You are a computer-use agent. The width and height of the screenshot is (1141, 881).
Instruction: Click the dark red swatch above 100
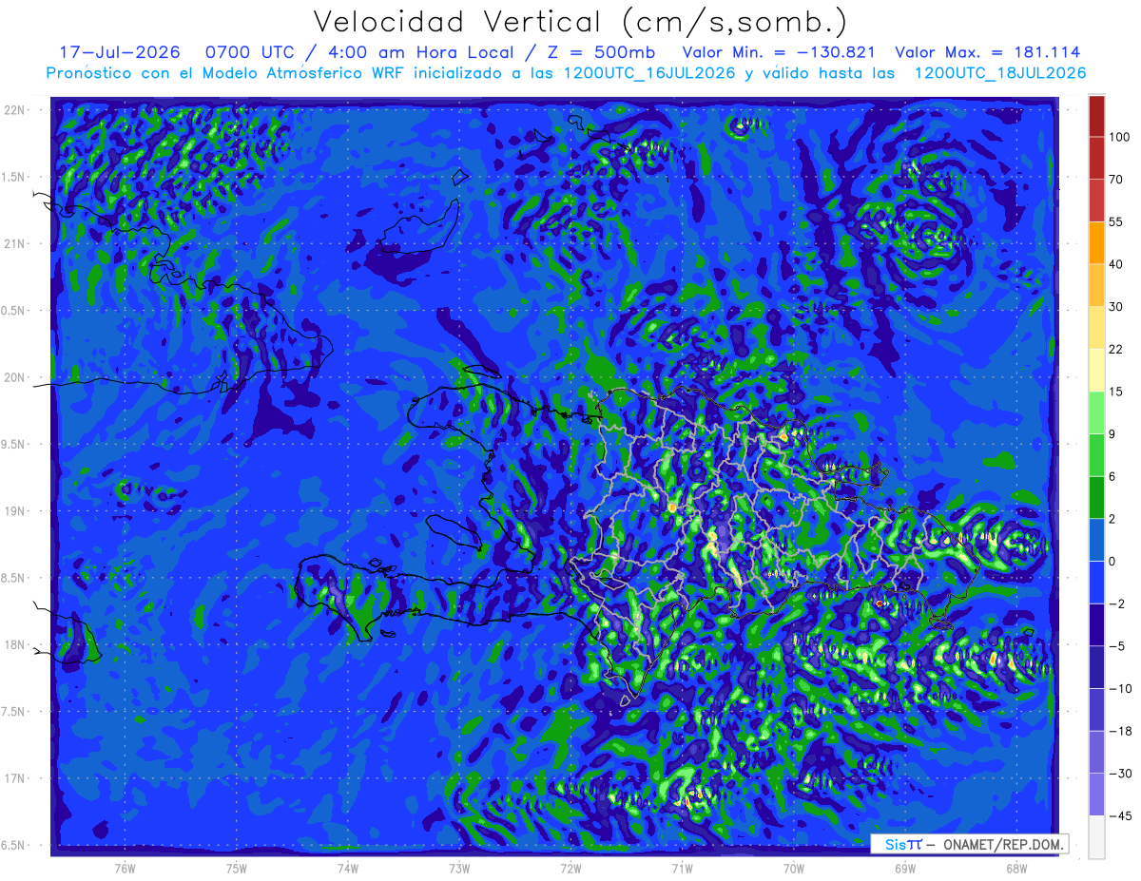[x=1096, y=116]
